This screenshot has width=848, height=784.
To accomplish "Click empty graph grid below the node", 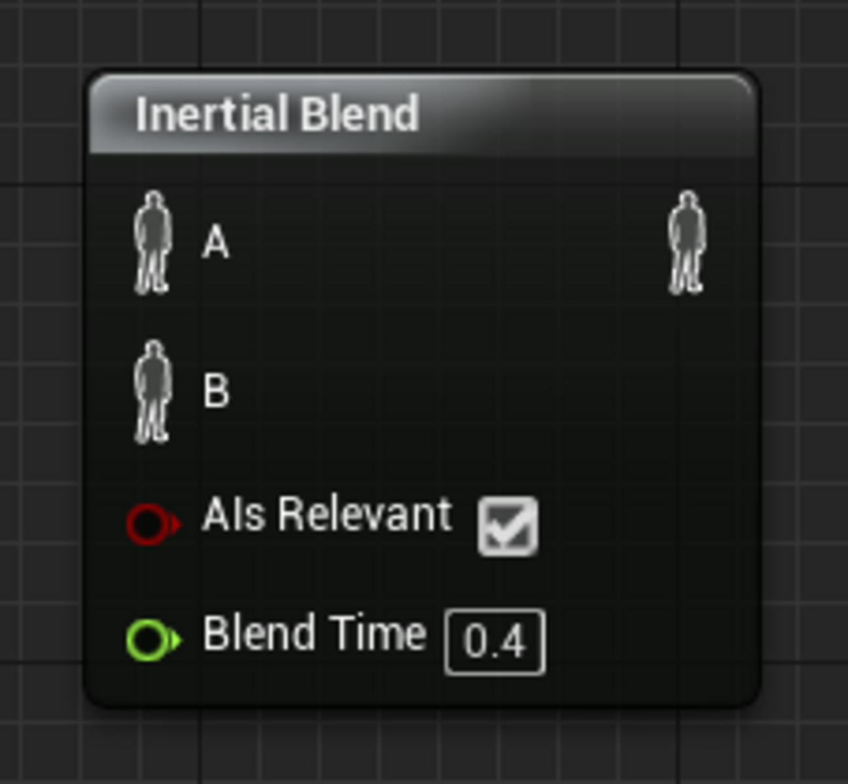I will click(424, 749).
